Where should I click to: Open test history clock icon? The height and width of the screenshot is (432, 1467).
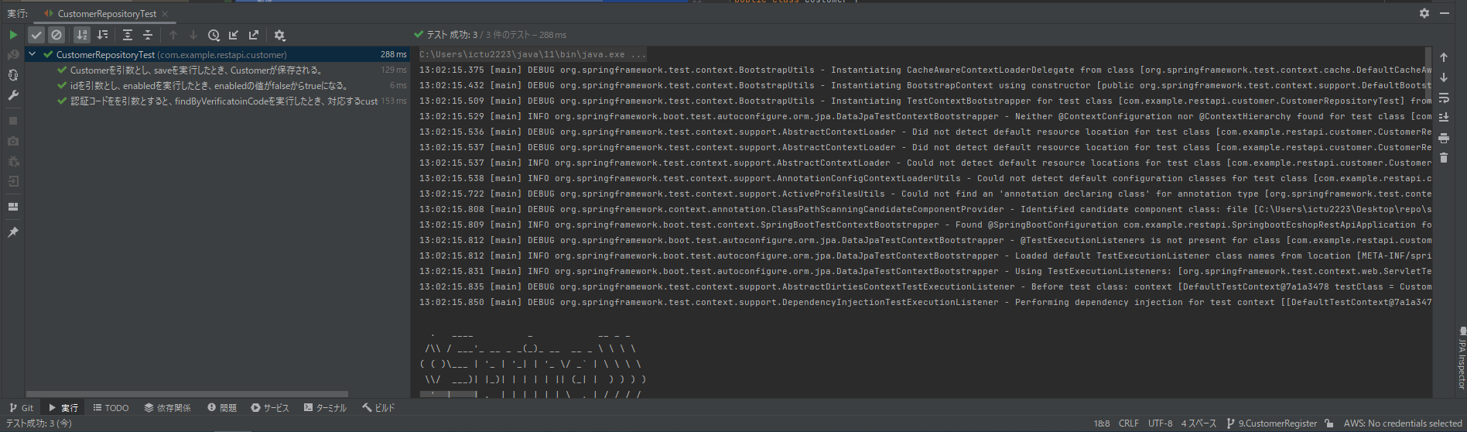[214, 35]
